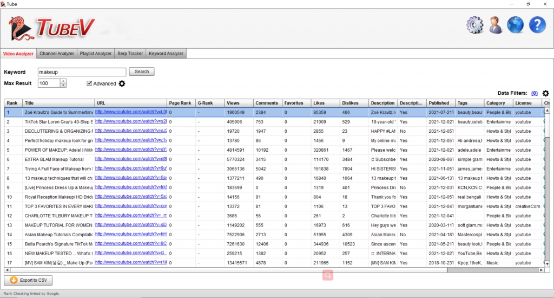The width and height of the screenshot is (554, 298).
Task: Open URL of Bella Poarch's video row
Action: pos(131,243)
